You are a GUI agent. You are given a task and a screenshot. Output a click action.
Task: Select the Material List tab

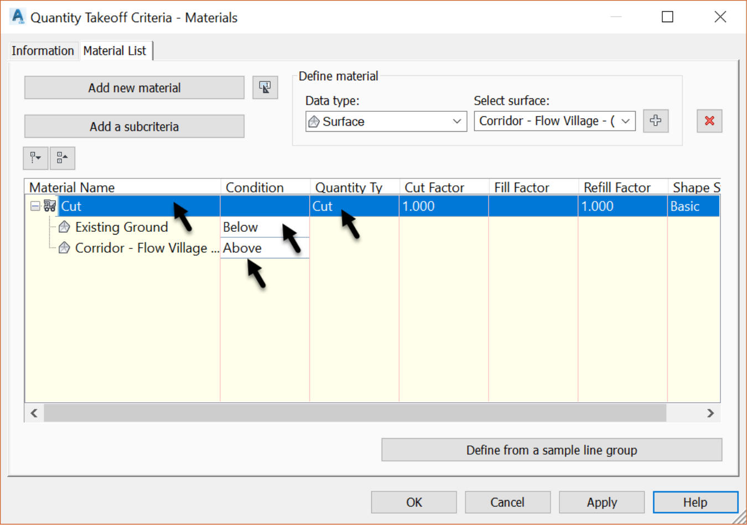115,50
